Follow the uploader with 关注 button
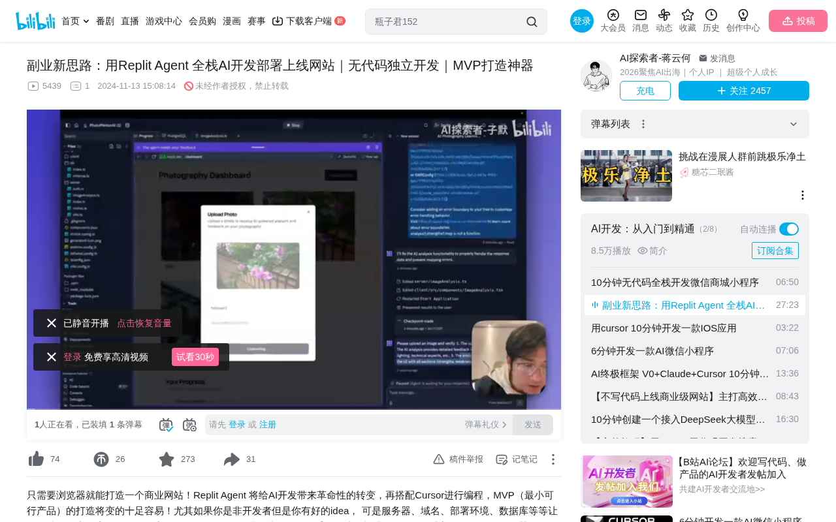This screenshot has height=522, width=836. coord(744,91)
